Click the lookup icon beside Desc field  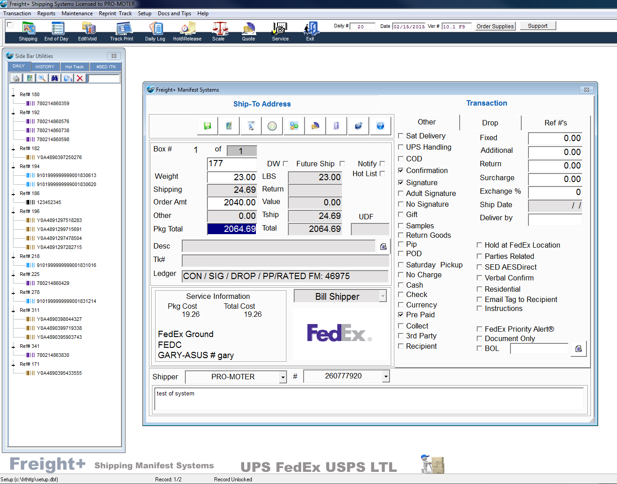383,246
